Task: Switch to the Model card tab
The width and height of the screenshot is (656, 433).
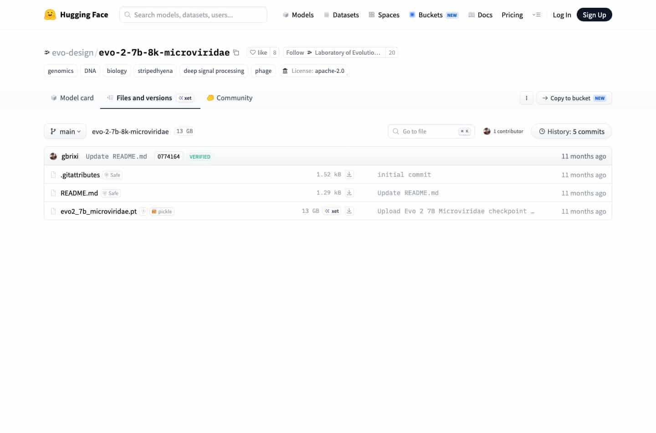Action: click(x=72, y=98)
